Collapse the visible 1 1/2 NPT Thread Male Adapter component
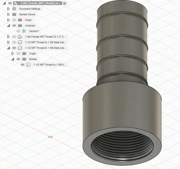180x169 pixels. tap(8, 48)
